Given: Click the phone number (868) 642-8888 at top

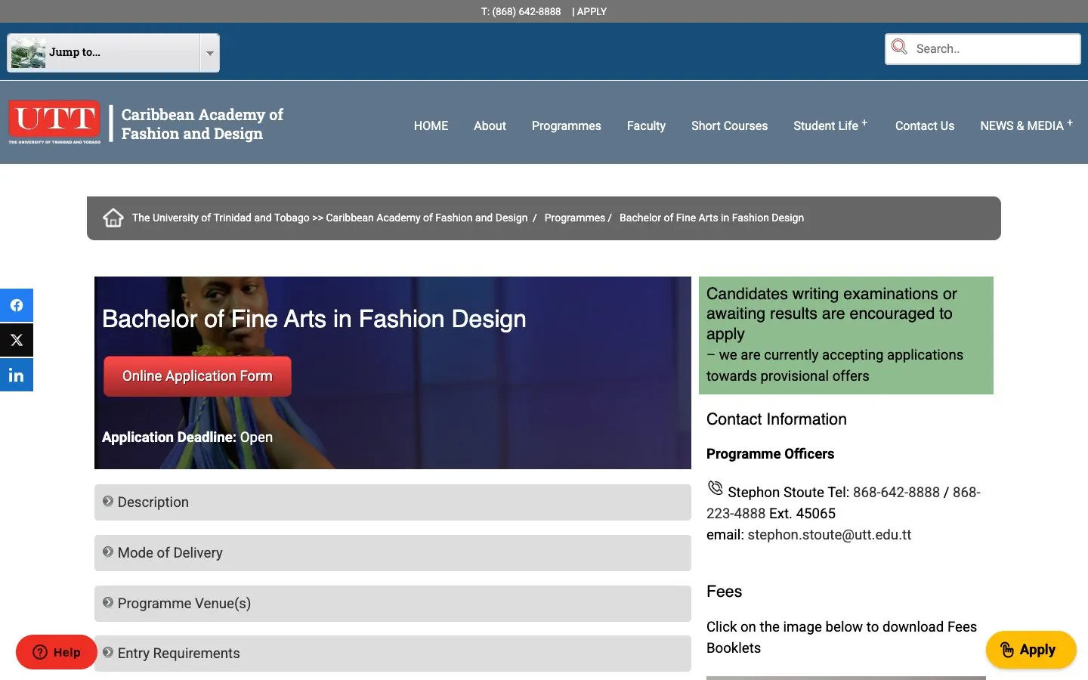Looking at the screenshot, I should [x=527, y=11].
